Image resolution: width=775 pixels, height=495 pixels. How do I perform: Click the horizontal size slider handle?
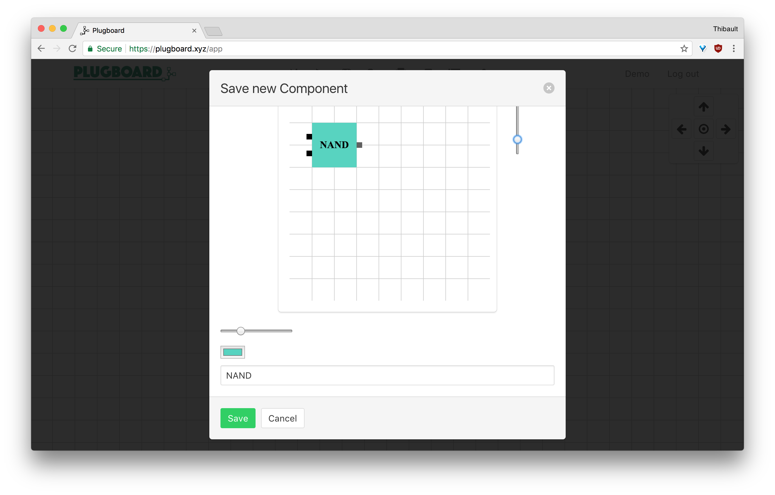[x=241, y=331]
